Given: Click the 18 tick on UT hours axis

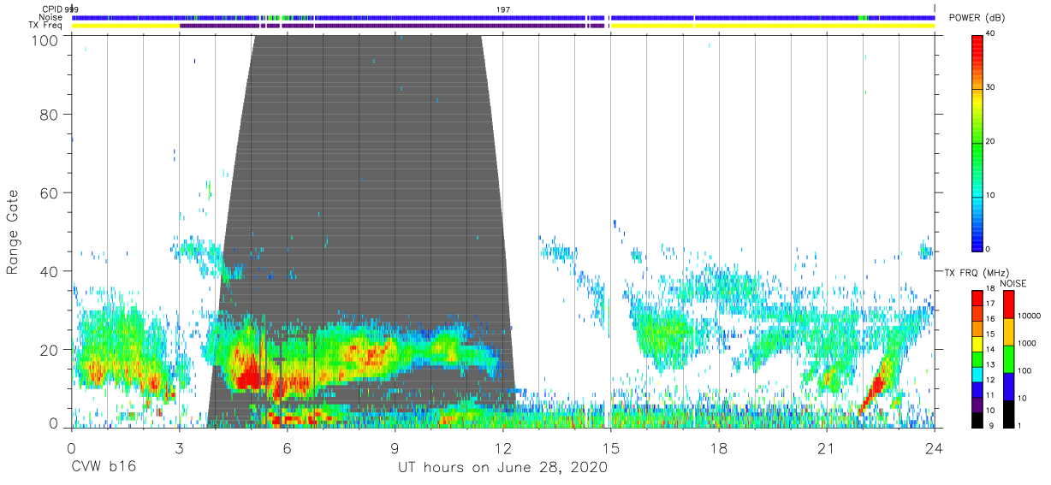Looking at the screenshot, I should pos(719,448).
